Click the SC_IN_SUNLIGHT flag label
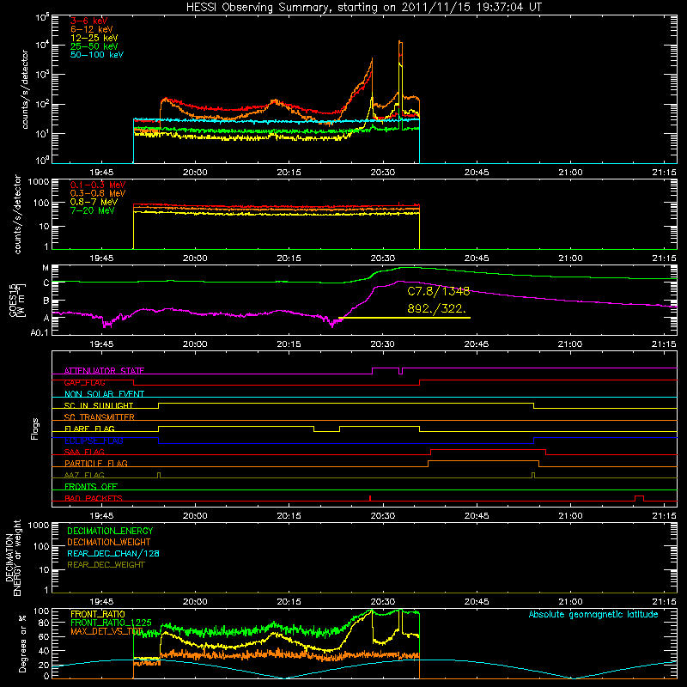 (x=99, y=405)
